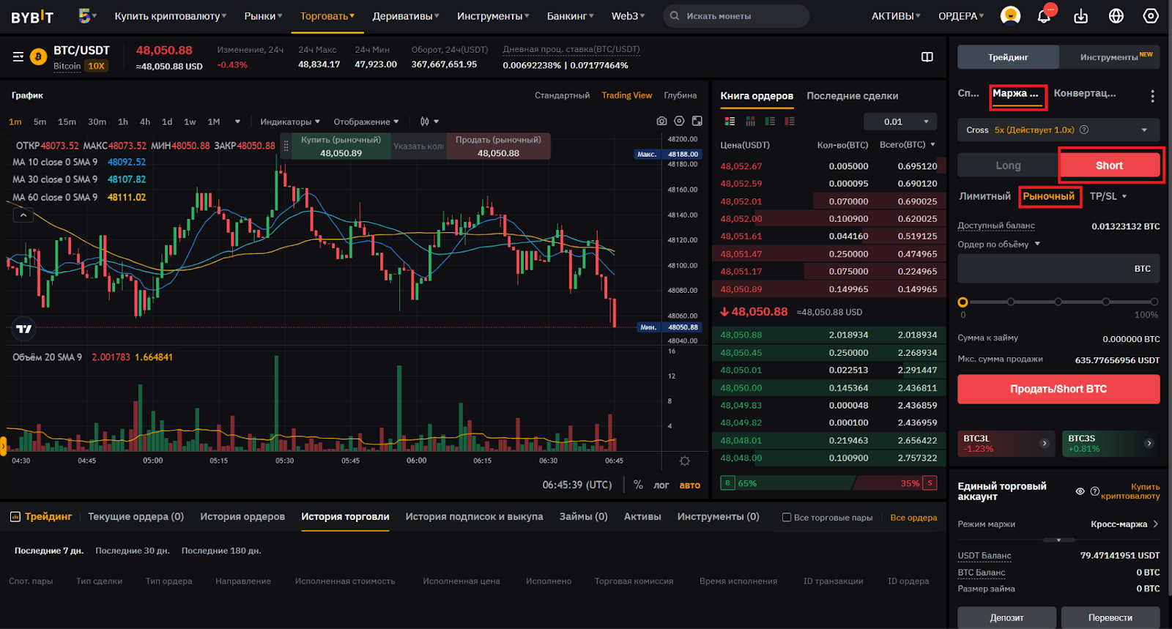Select the second order book layout icon
This screenshot has height=629, width=1172.
click(x=750, y=122)
